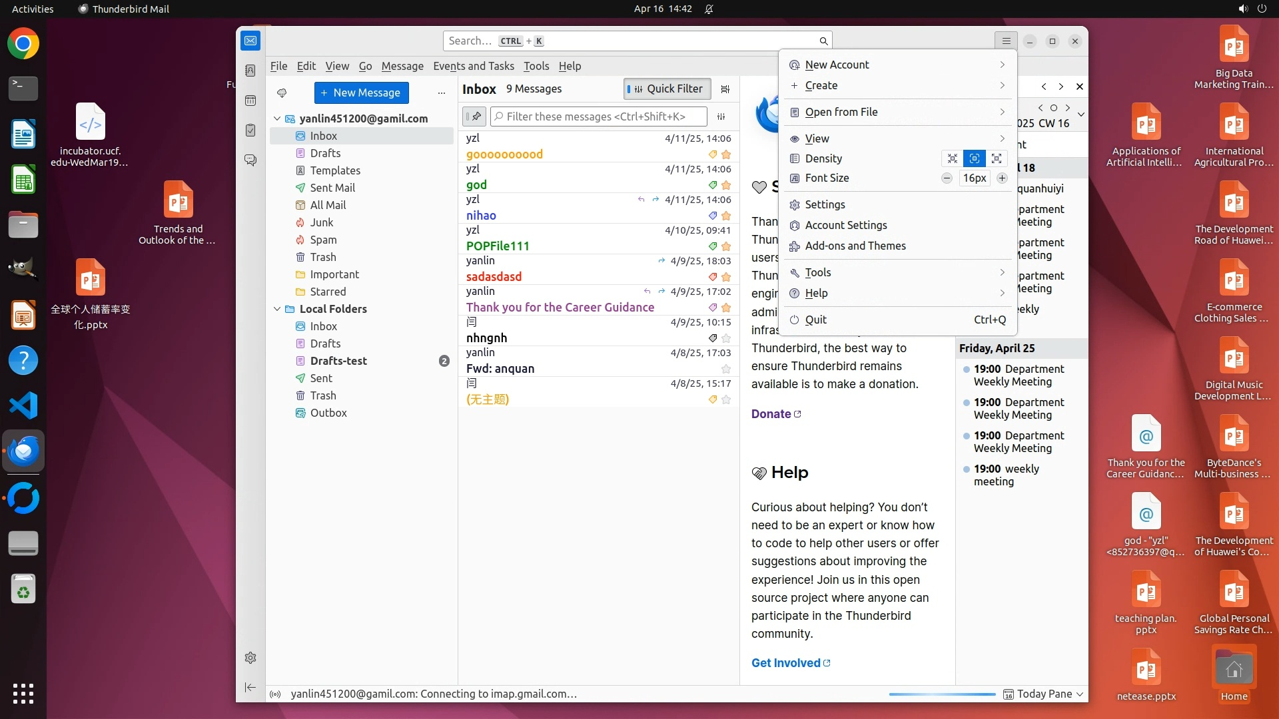Open the Address Book sidebar icon
The height and width of the screenshot is (719, 1279).
[x=250, y=71]
